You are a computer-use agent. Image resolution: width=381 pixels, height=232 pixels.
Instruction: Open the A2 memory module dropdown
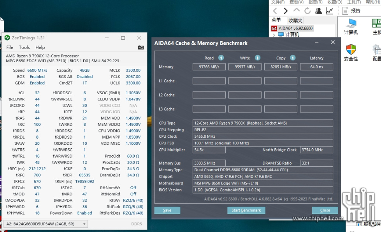[46, 224]
